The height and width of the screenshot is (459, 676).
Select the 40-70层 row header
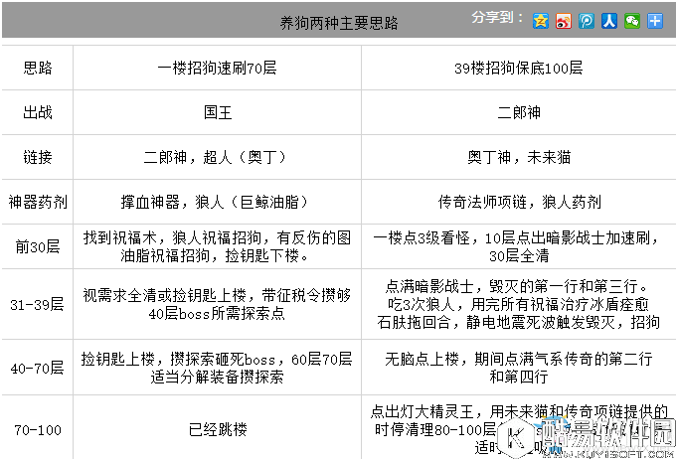click(38, 368)
